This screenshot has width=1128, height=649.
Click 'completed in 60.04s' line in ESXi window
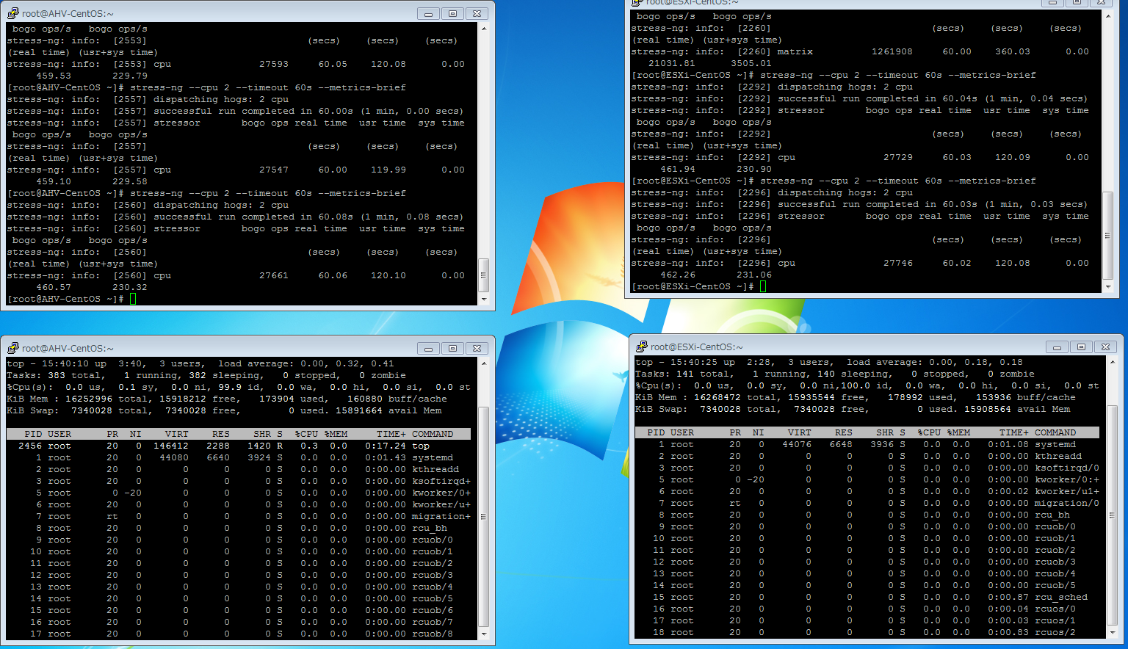coord(860,98)
